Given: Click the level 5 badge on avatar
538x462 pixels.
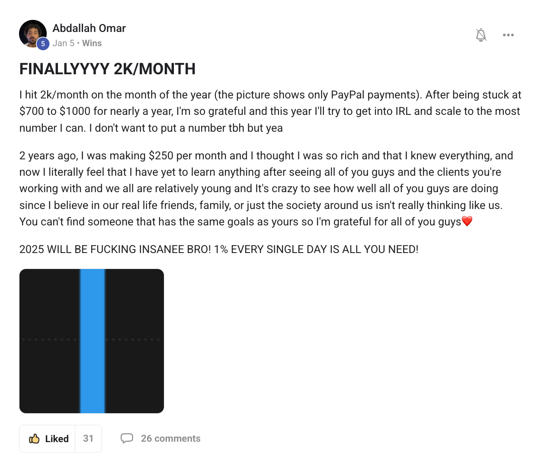Looking at the screenshot, I should pyautogui.click(x=43, y=44).
